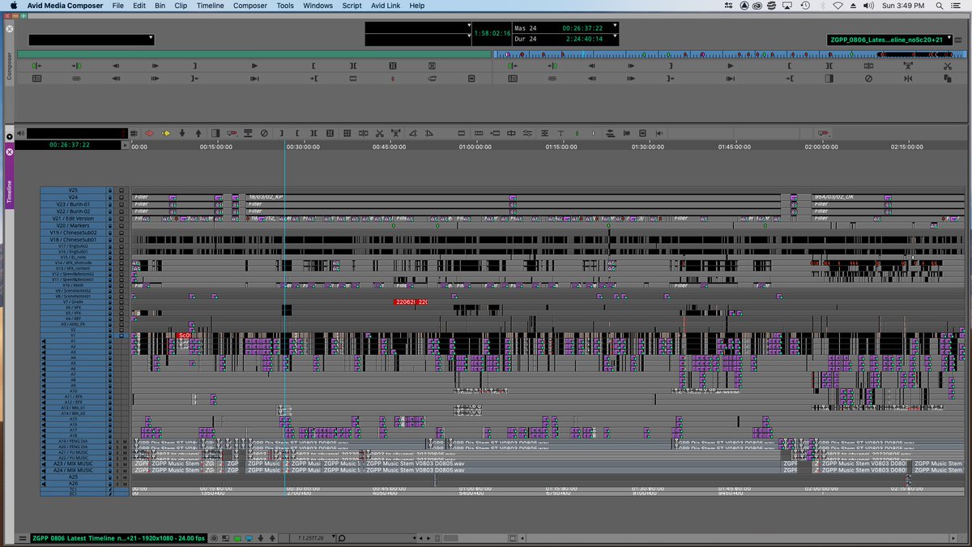This screenshot has width=972, height=547.
Task: Open the Timeline menu
Action: (210, 6)
